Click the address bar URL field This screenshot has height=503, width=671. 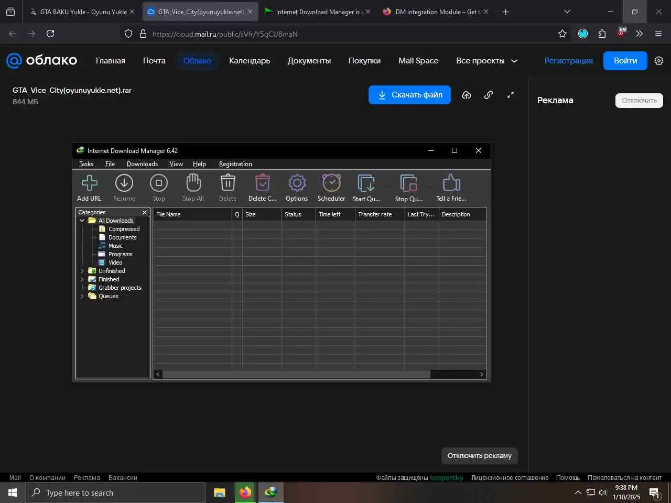pos(346,34)
